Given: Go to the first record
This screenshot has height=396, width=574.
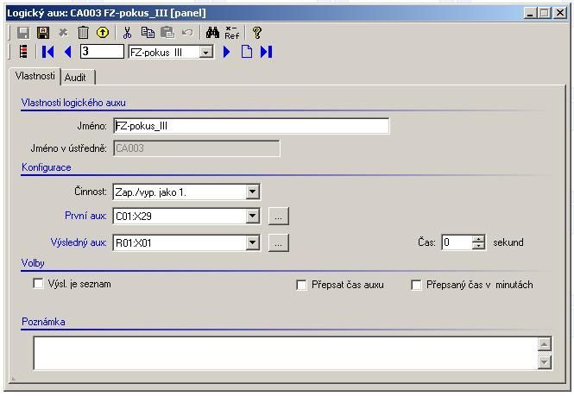Looking at the screenshot, I should [48, 52].
